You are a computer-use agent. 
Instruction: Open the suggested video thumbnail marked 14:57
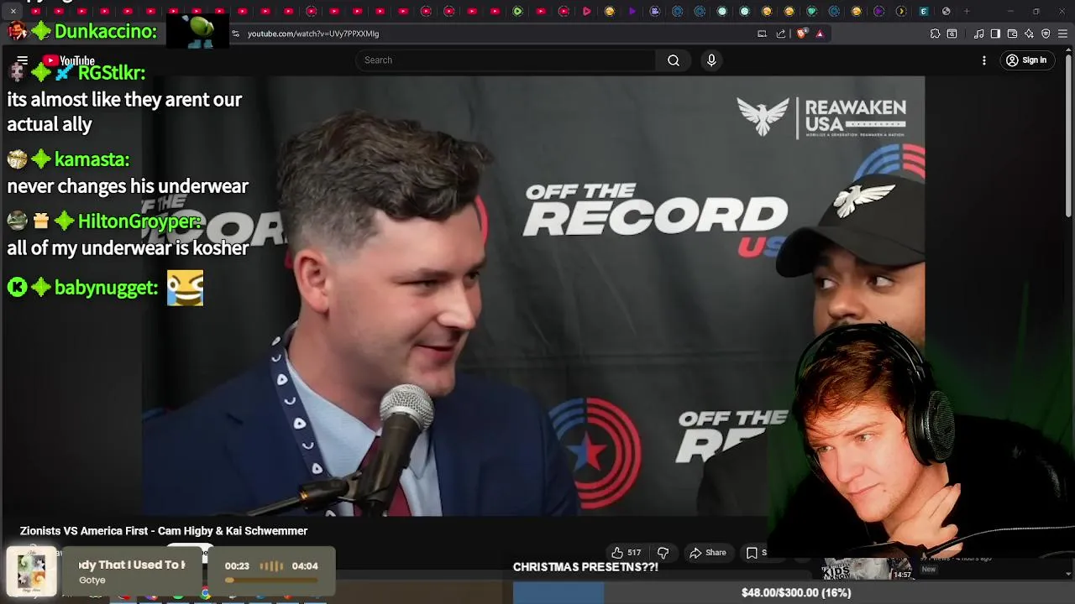click(x=868, y=568)
